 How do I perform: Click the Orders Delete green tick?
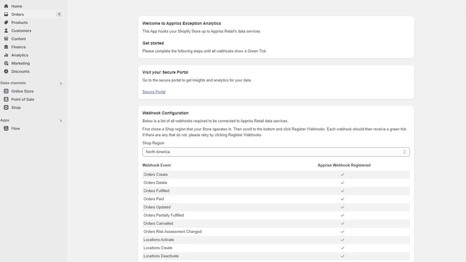[x=343, y=183]
